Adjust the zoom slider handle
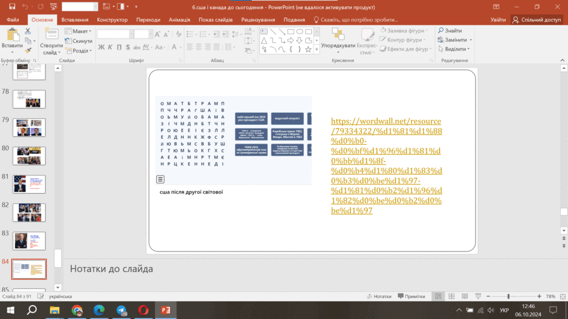This screenshot has height=319, width=568. pos(509,296)
